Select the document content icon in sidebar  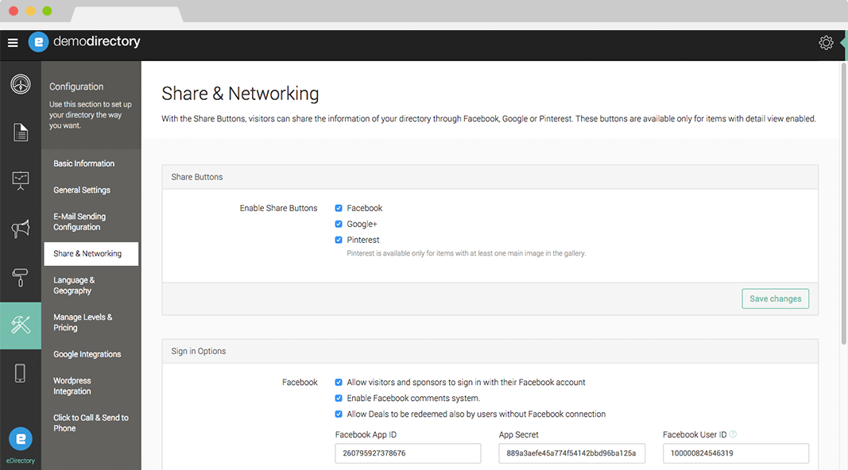click(21, 133)
